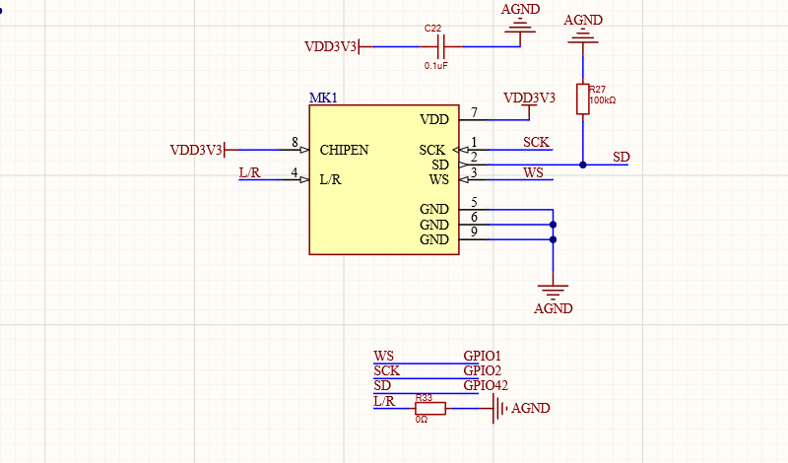Image resolution: width=788 pixels, height=463 pixels.
Task: Select the MK1 microphone component body
Action: [384, 179]
